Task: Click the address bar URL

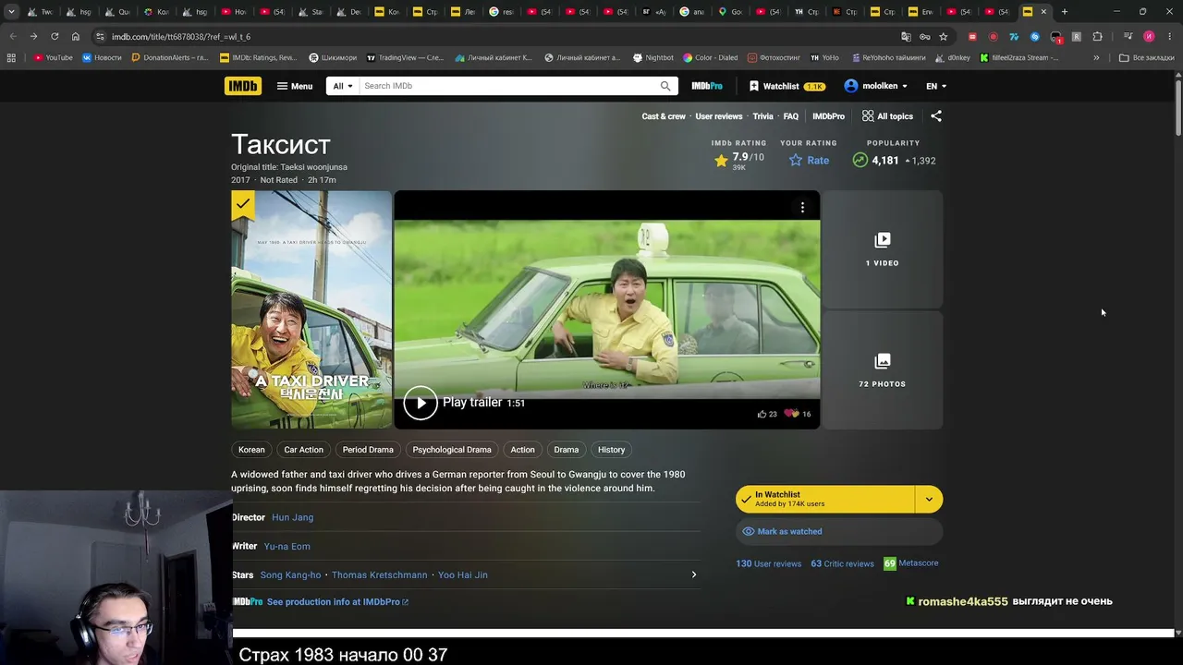Action: [x=181, y=37]
